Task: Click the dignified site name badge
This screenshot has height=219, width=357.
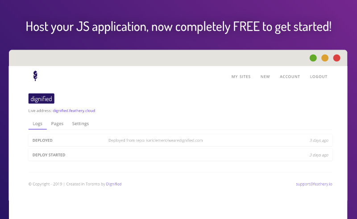Action: [41, 98]
